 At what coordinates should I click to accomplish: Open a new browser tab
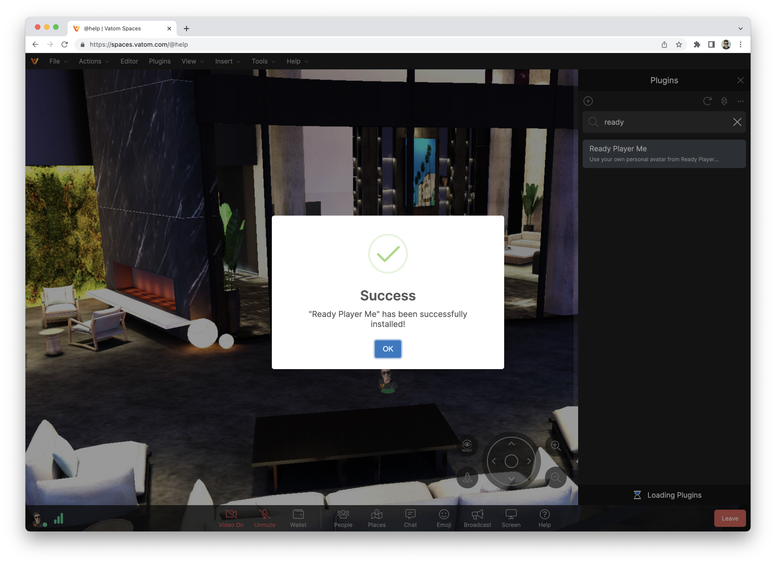pyautogui.click(x=187, y=29)
